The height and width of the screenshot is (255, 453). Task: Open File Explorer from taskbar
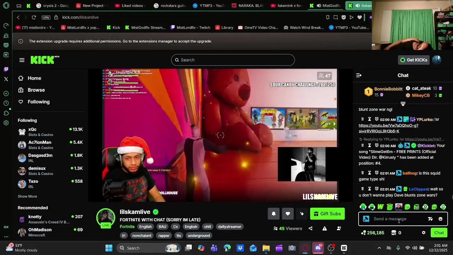(266, 248)
